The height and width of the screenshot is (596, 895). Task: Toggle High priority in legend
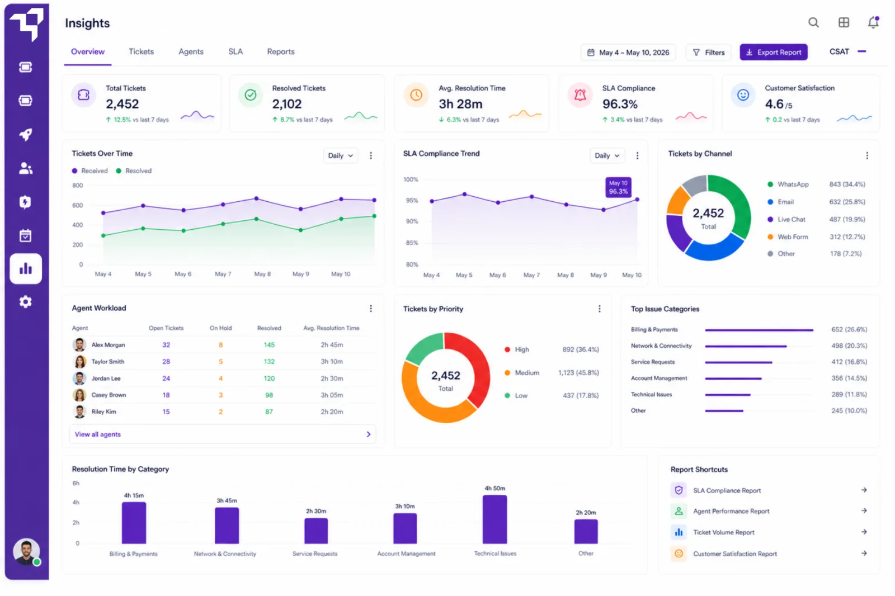[x=517, y=349]
